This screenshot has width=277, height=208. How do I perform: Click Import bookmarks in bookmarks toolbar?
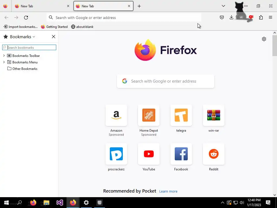[21, 27]
